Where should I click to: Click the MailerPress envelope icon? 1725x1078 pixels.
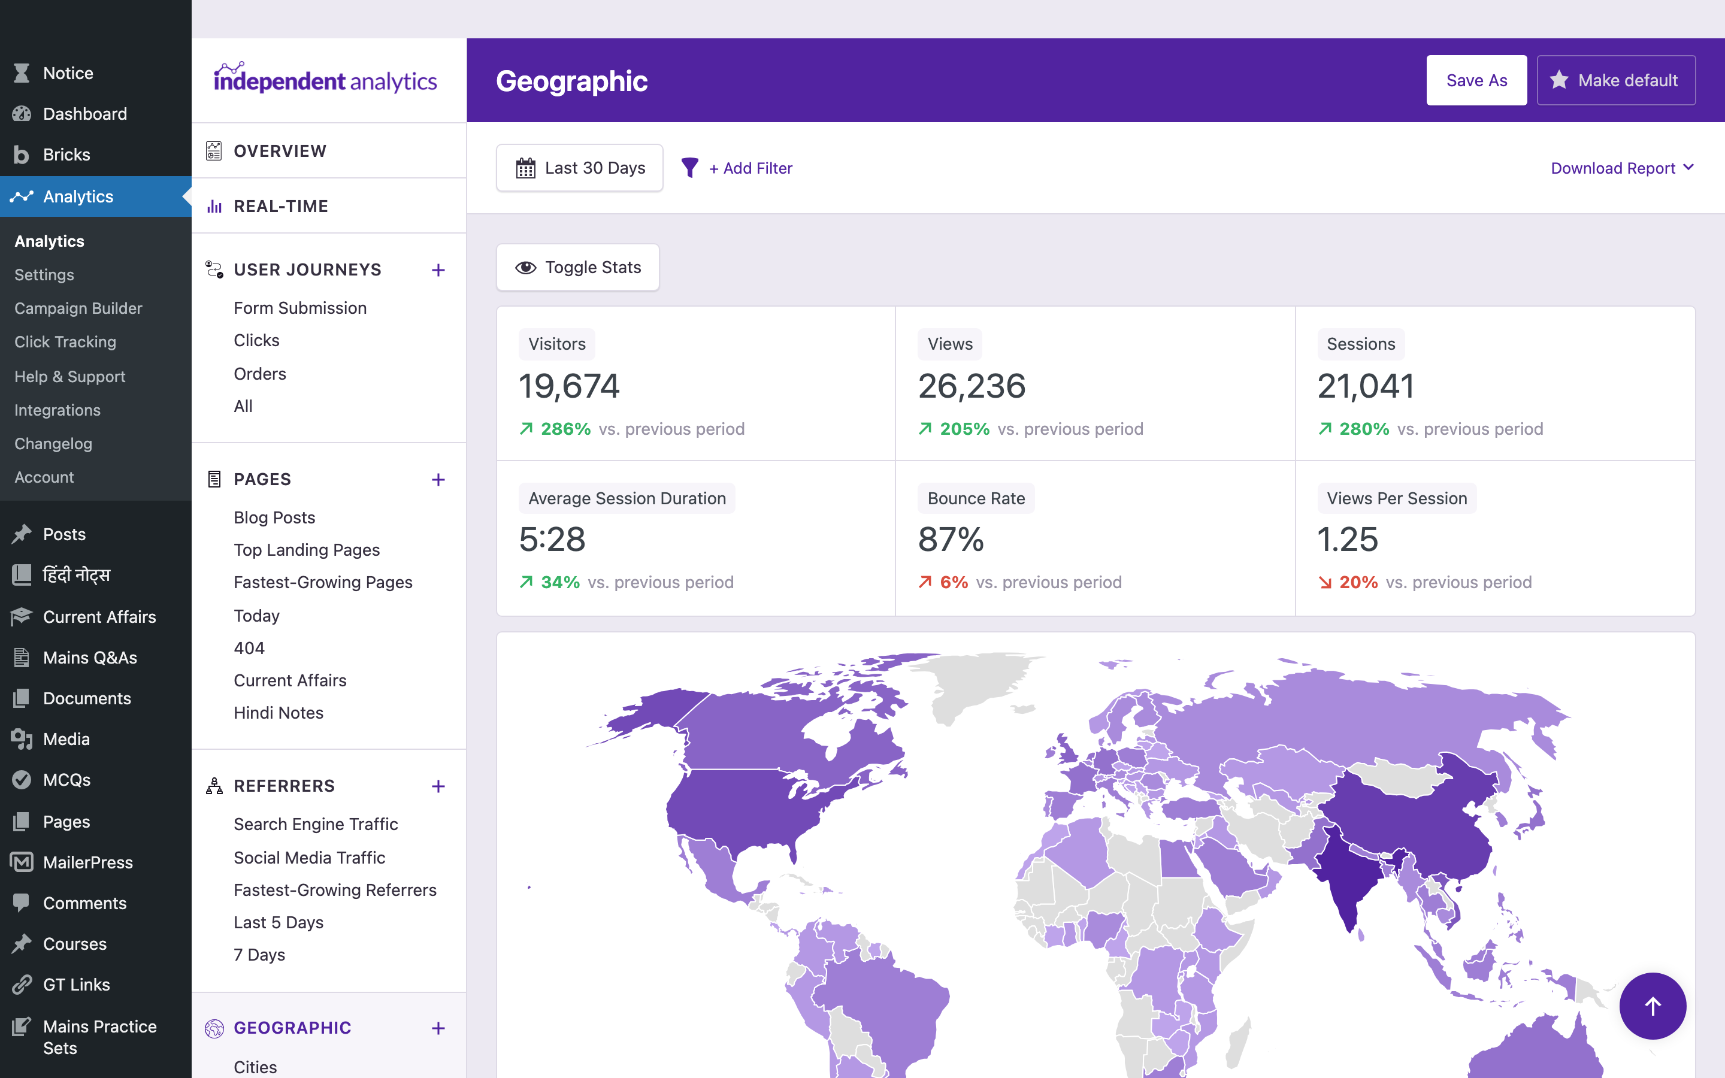pos(22,862)
